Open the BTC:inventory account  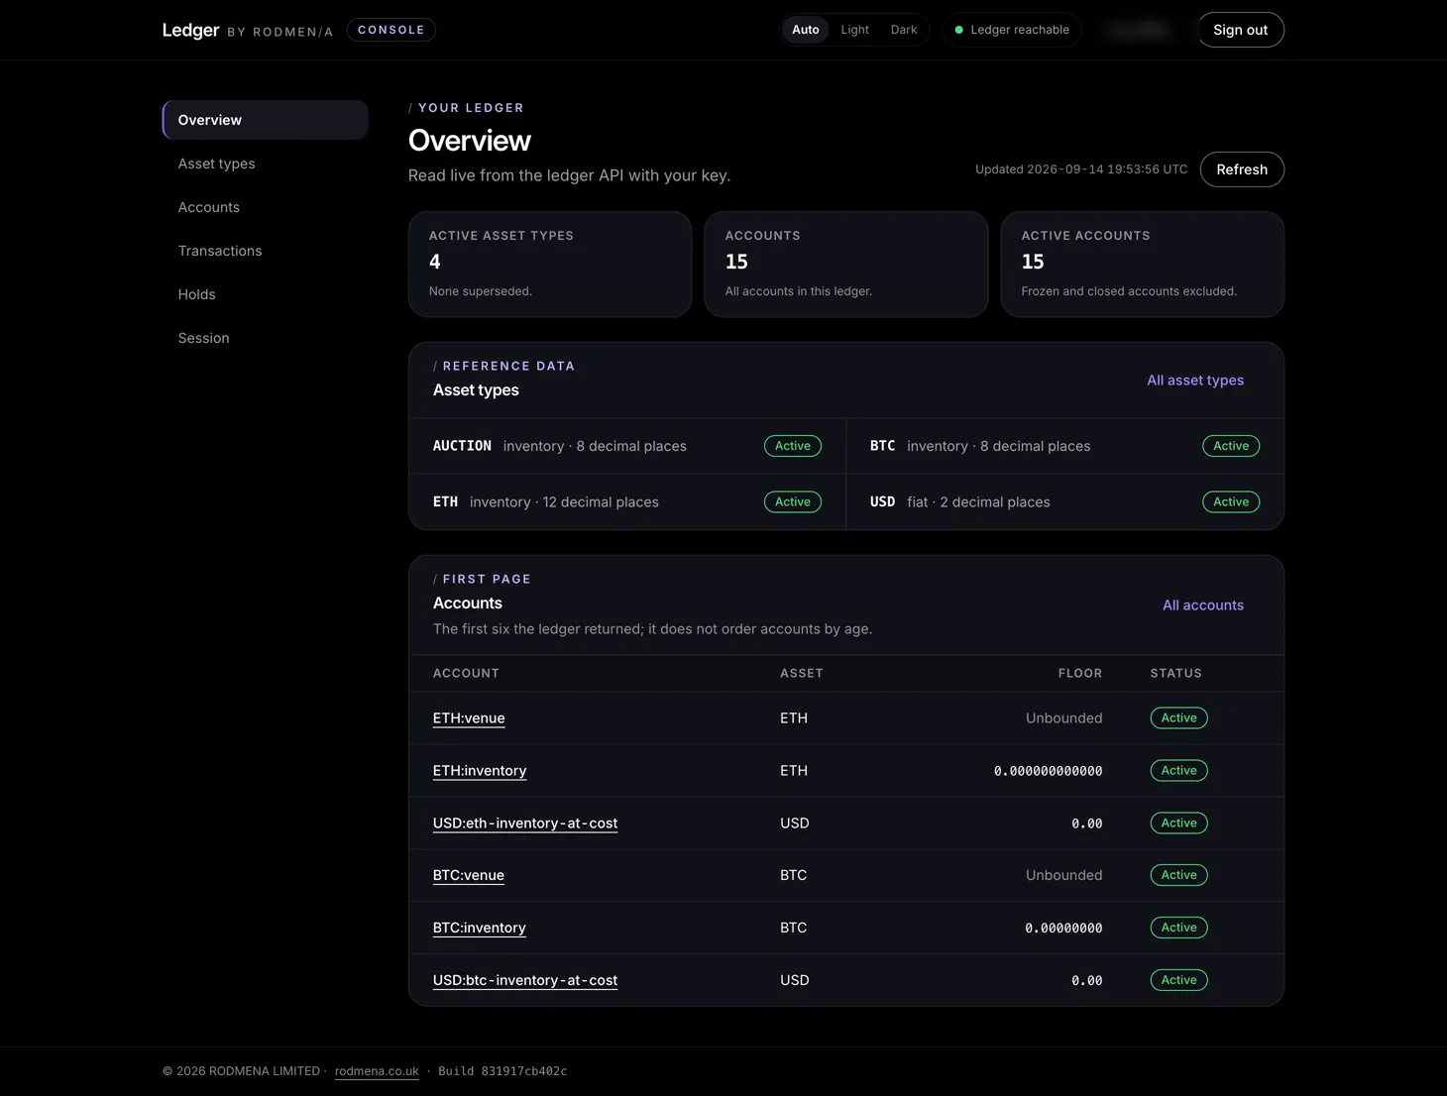(x=480, y=928)
